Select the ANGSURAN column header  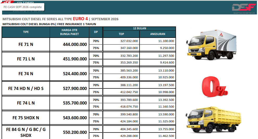(158, 34)
